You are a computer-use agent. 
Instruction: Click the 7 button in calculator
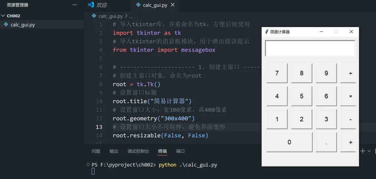[277, 73]
